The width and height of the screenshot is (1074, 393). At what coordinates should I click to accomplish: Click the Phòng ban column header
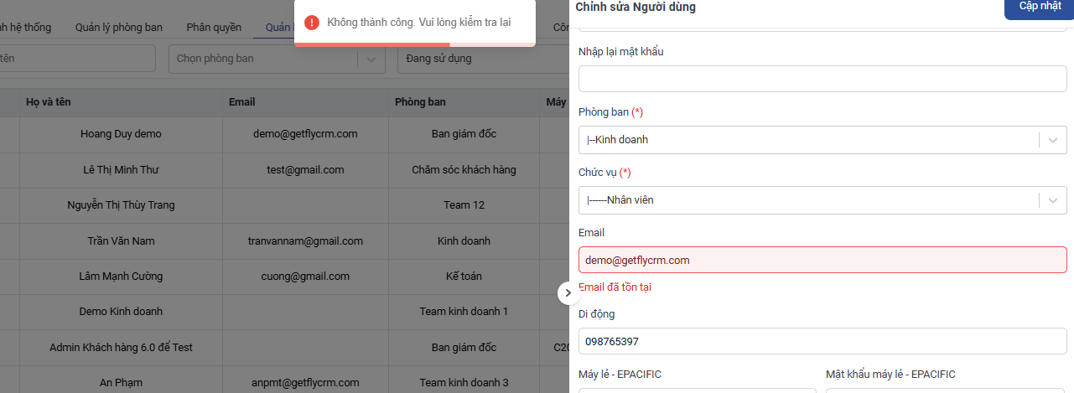[x=420, y=102]
